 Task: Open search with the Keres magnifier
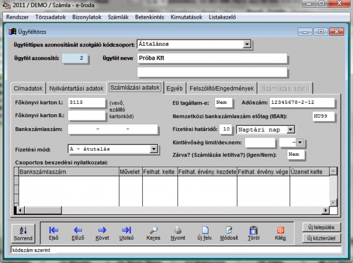154,233
